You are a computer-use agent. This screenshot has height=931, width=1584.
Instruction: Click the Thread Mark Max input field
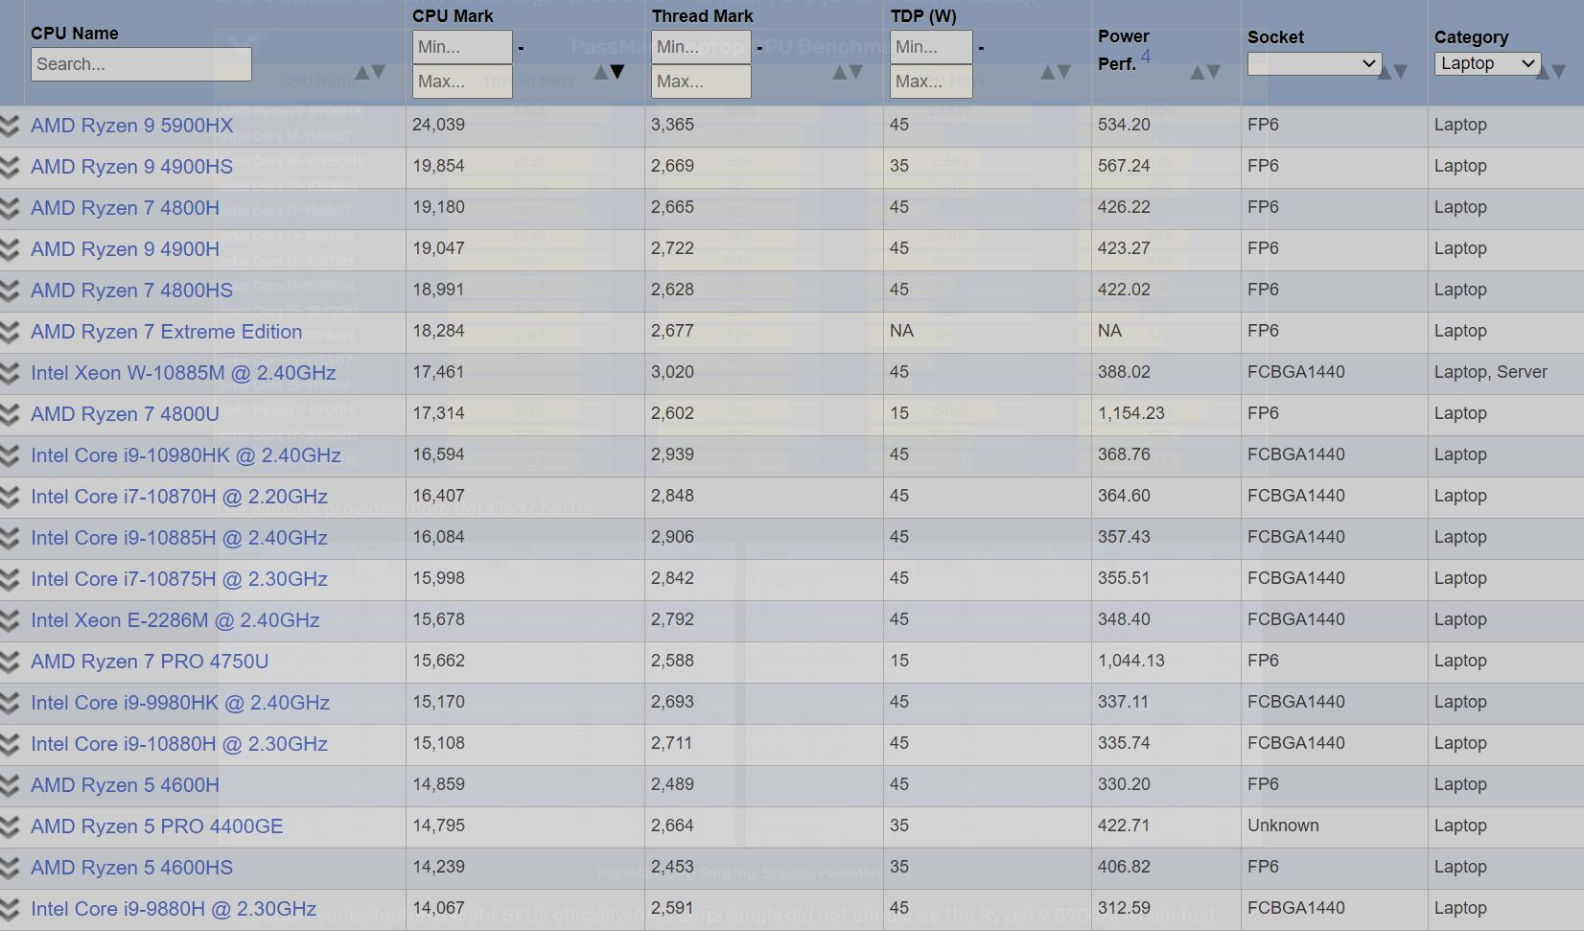pos(701,81)
